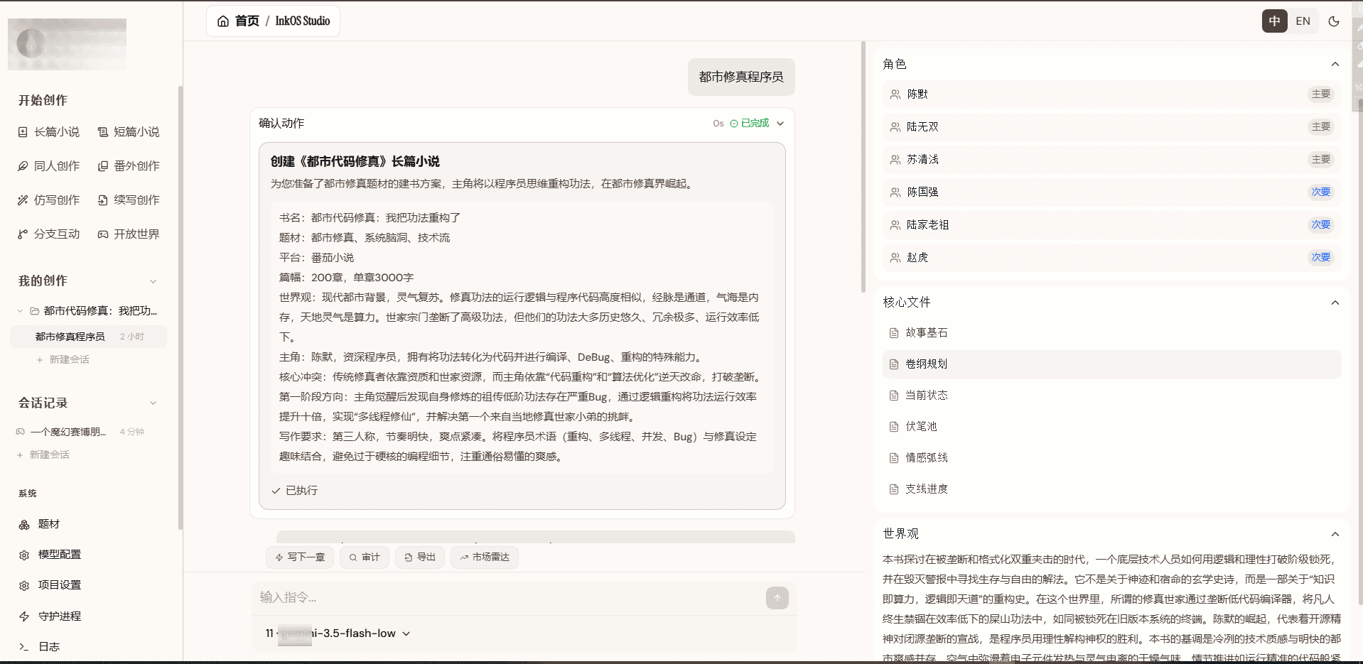Open 市场雷达 tool
Viewport: 1363px width, 664px height.
(485, 557)
